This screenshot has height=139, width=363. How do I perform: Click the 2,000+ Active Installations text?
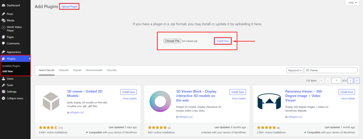pos(271,133)
